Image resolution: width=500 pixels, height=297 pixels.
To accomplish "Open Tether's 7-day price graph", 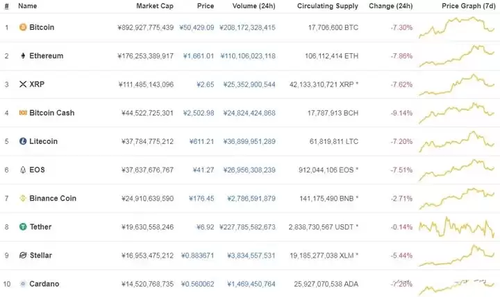I will point(458,226).
